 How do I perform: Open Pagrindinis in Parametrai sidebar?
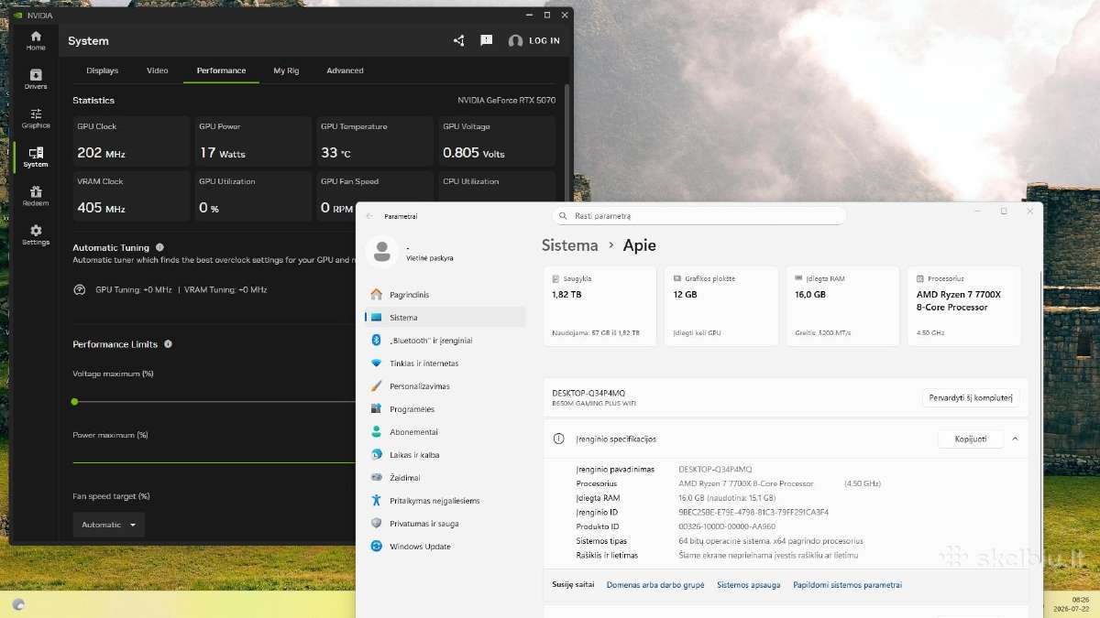pyautogui.click(x=445, y=295)
